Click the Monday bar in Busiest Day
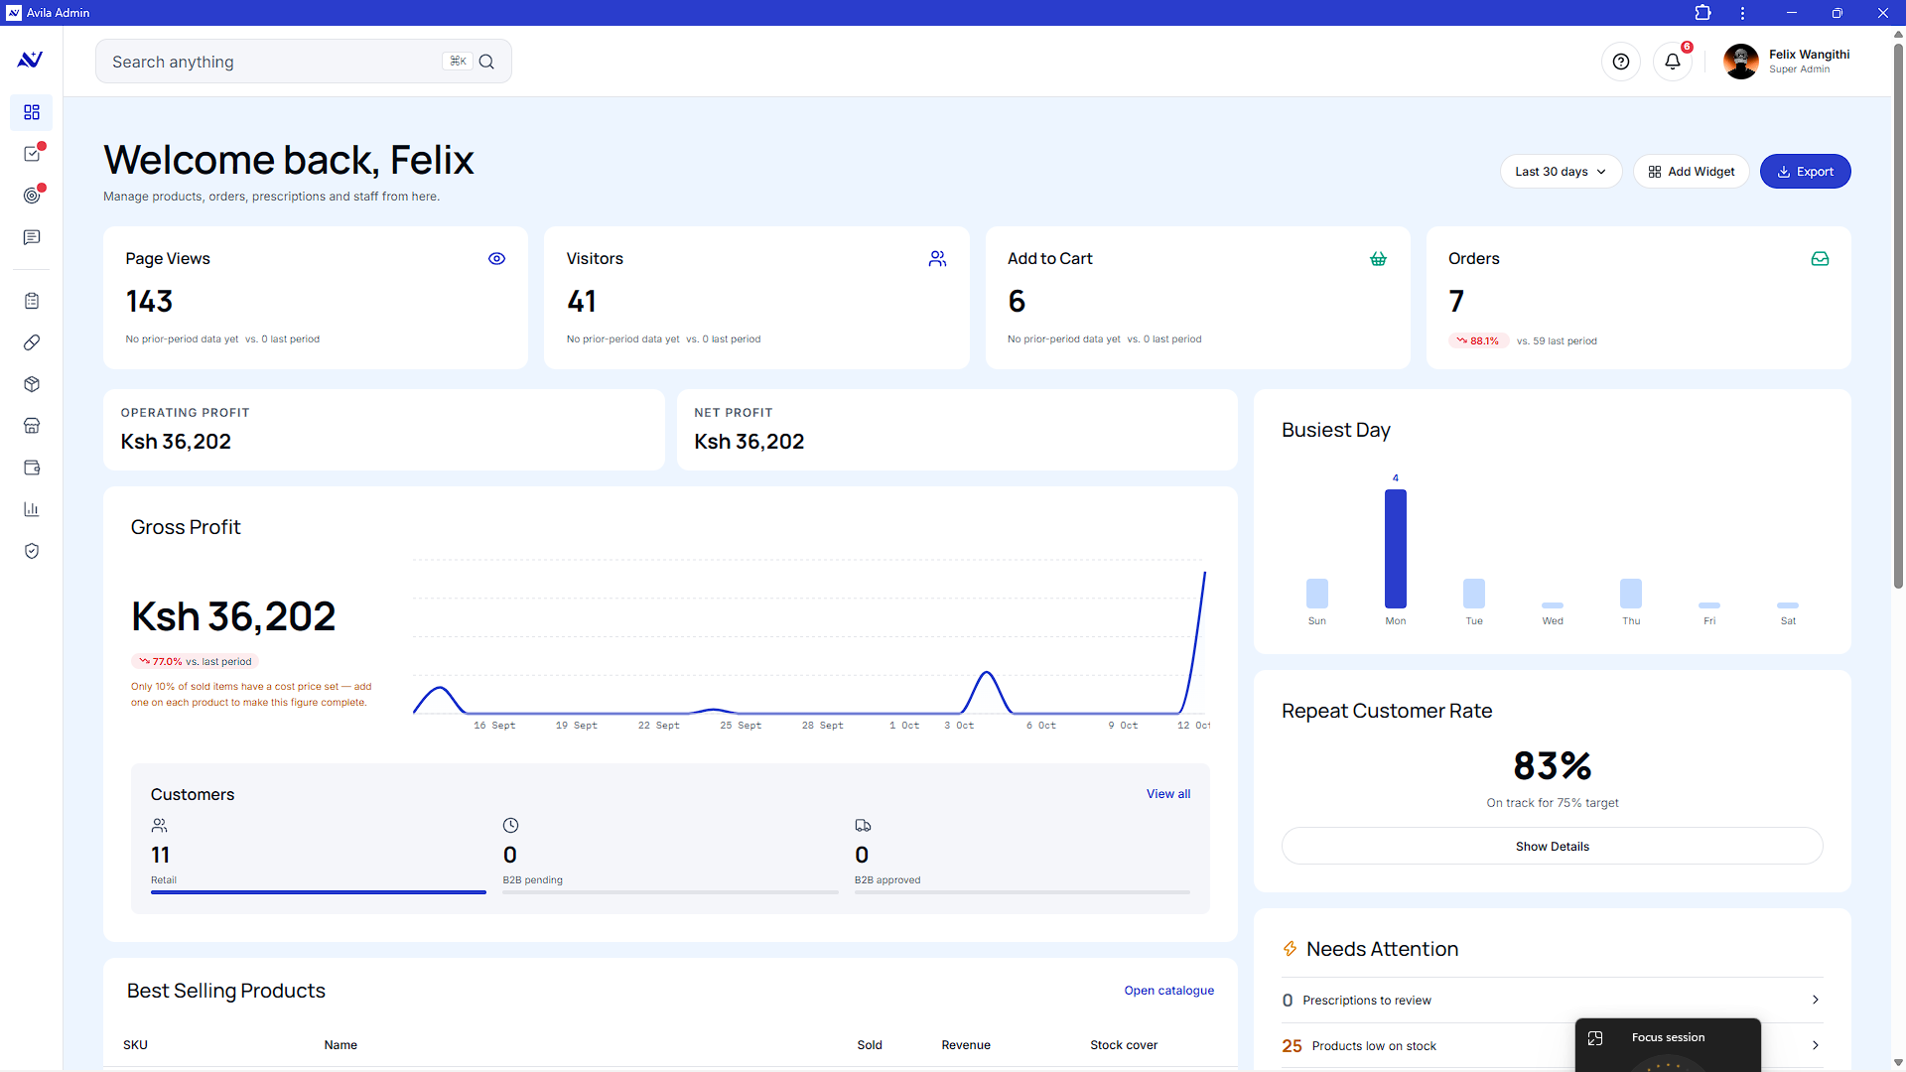1906x1072 pixels. [1396, 549]
